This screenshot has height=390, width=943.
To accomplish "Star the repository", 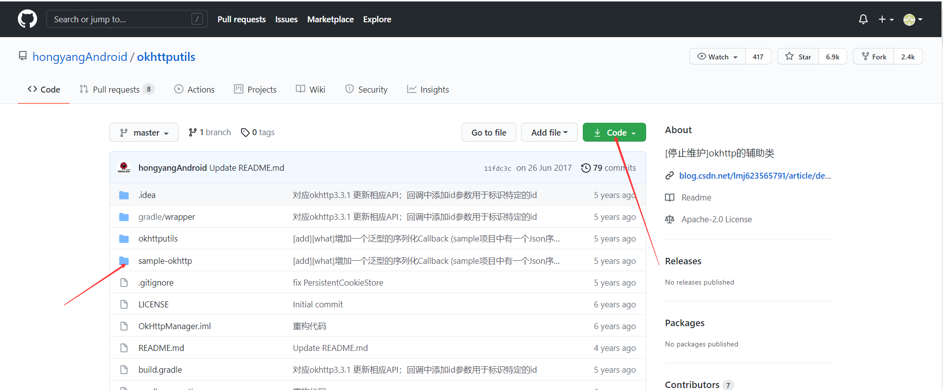I will [798, 56].
